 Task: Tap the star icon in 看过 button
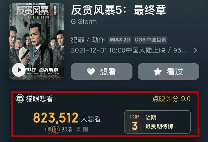pyautogui.click(x=158, y=71)
